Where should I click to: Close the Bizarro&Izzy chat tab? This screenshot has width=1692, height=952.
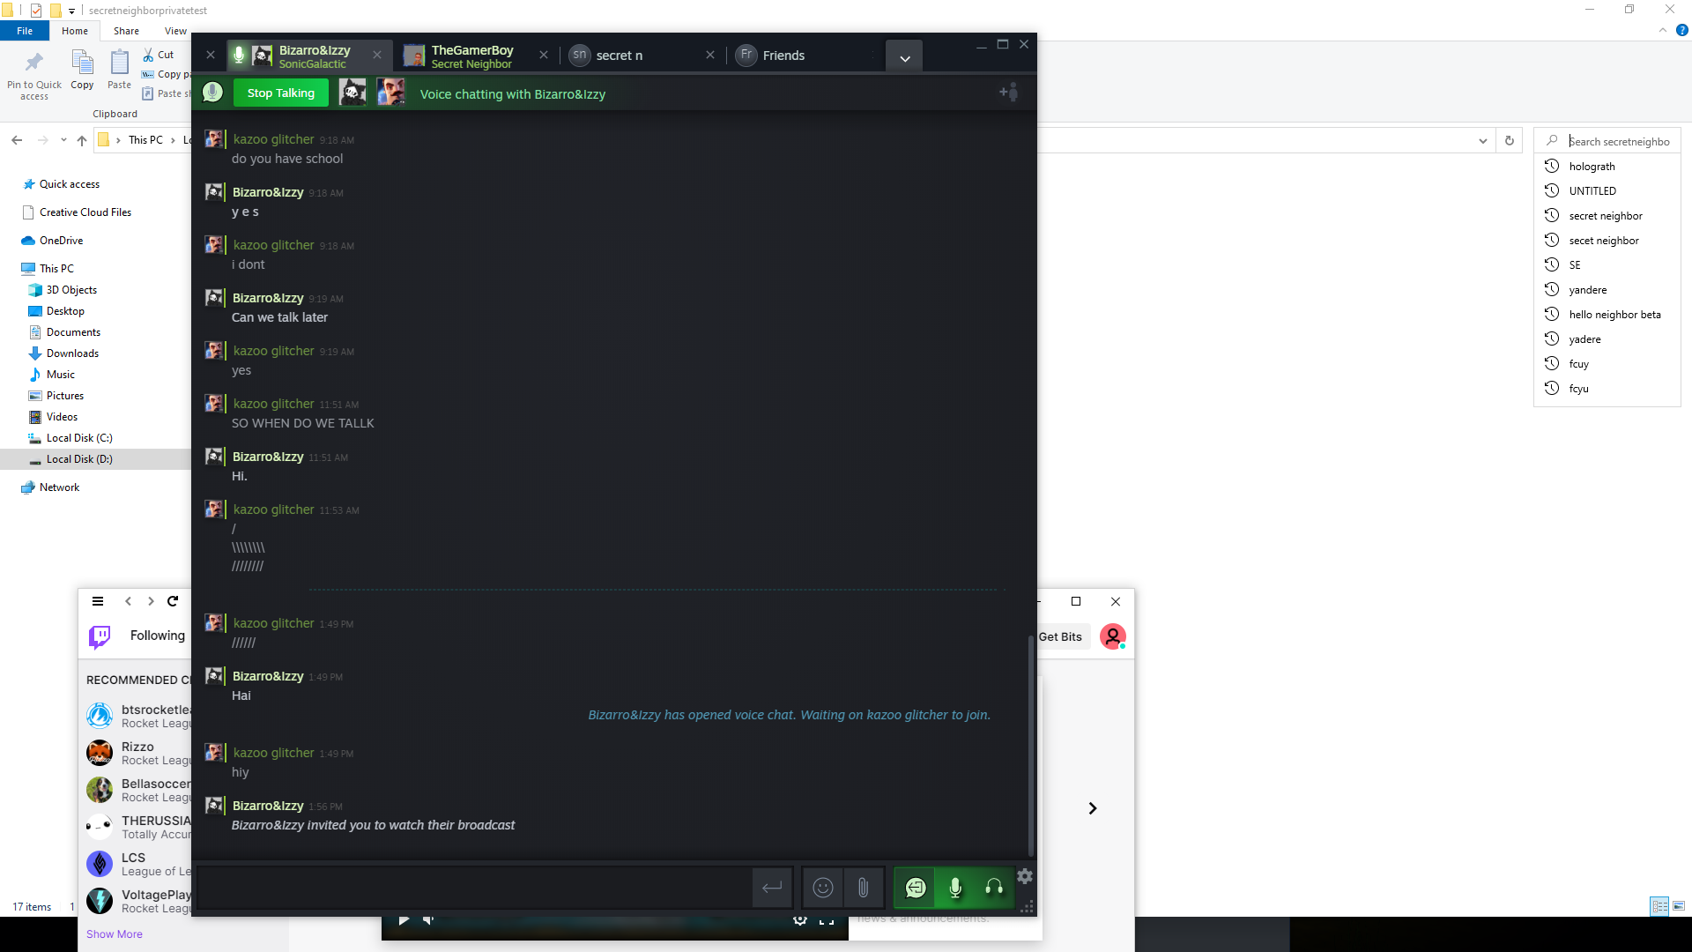coord(377,55)
